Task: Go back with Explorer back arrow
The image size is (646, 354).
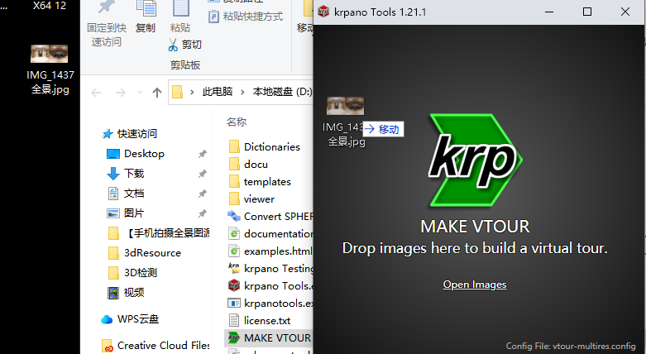Action: pyautogui.click(x=96, y=93)
